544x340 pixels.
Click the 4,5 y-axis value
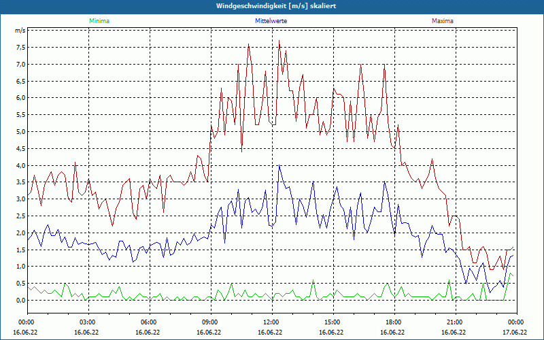point(21,148)
